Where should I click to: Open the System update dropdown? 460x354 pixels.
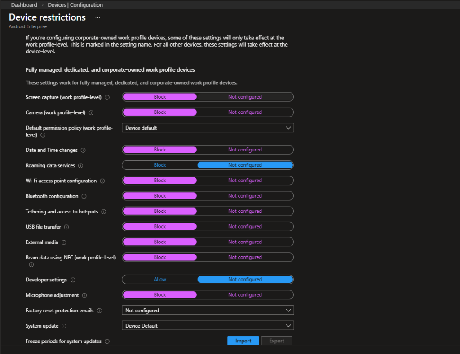coord(208,326)
